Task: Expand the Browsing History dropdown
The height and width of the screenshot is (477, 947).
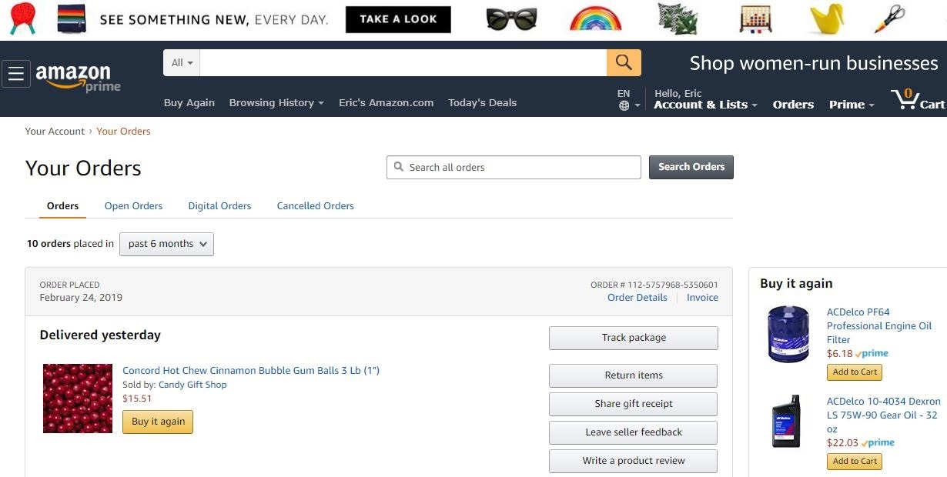Action: point(276,102)
